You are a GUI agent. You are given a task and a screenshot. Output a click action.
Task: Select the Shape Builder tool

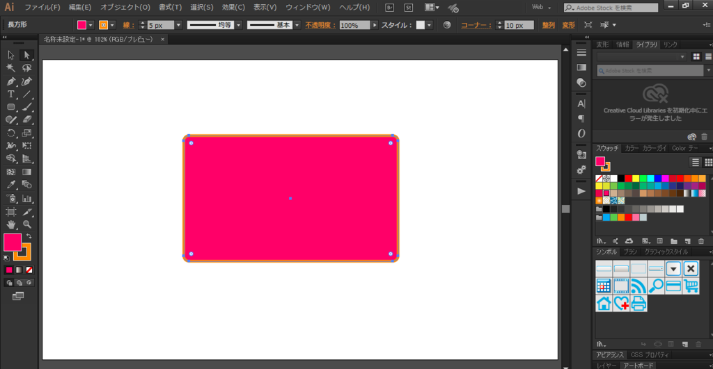pos(11,159)
